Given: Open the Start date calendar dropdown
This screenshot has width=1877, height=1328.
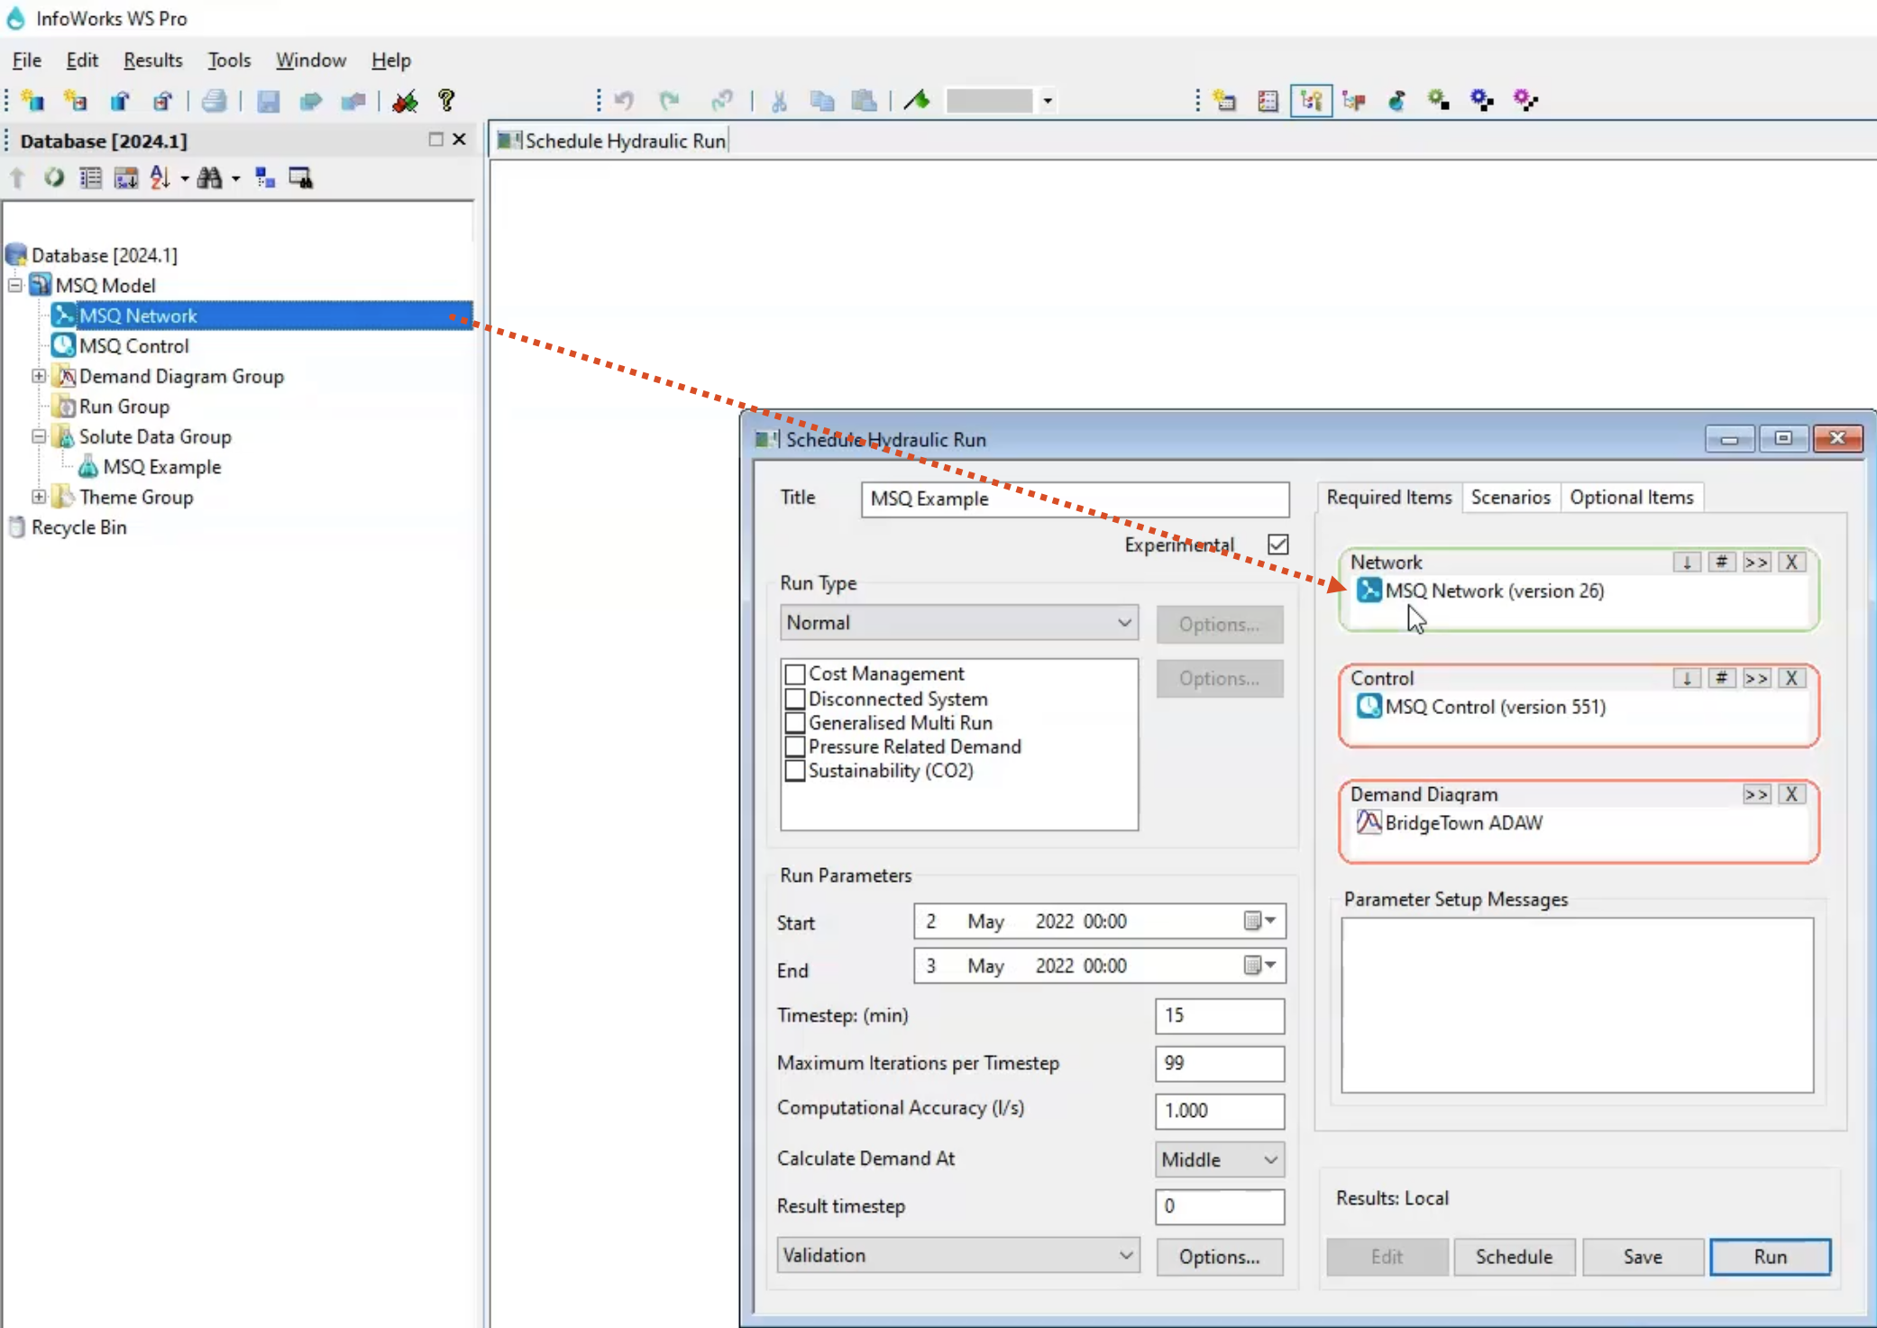Looking at the screenshot, I should point(1259,920).
